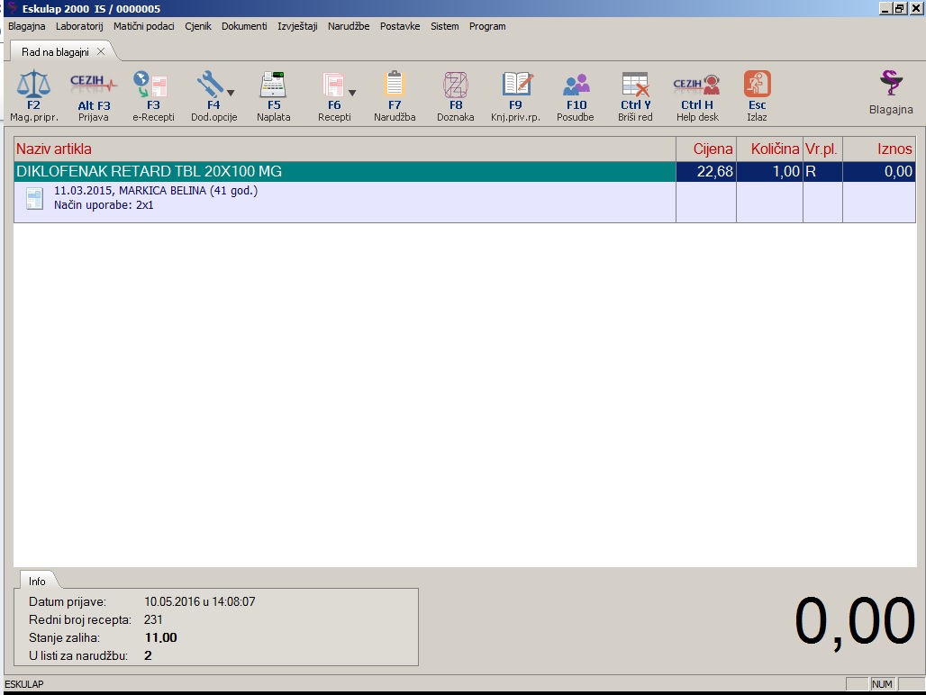This screenshot has height=695, width=926.
Task: Open F9 Knj.priv.rp. book icon
Action: point(517,84)
